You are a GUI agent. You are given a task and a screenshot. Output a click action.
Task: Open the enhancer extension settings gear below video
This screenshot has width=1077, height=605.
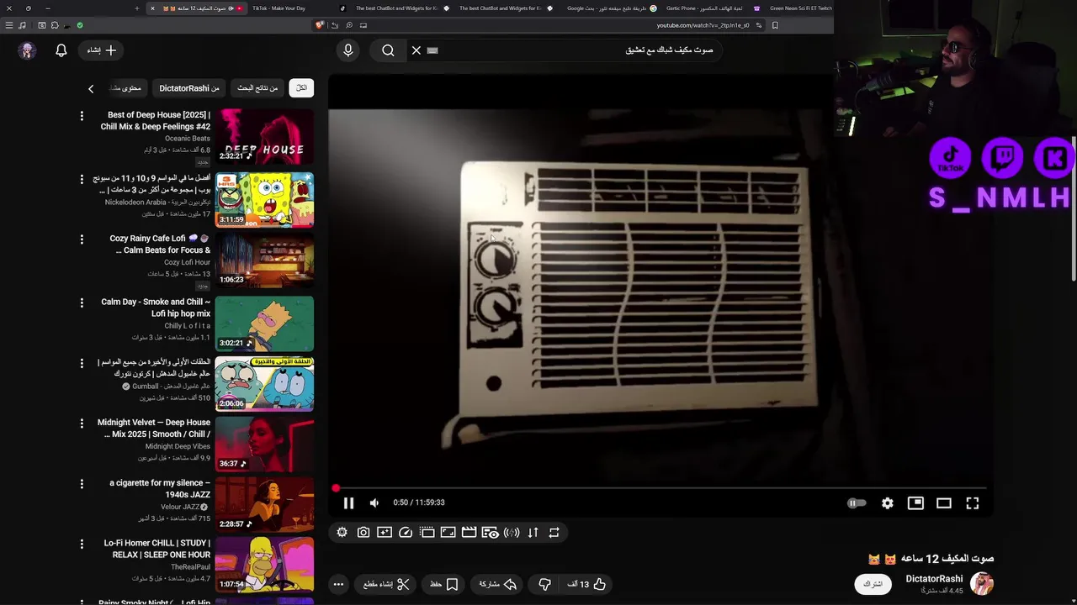[x=342, y=532]
